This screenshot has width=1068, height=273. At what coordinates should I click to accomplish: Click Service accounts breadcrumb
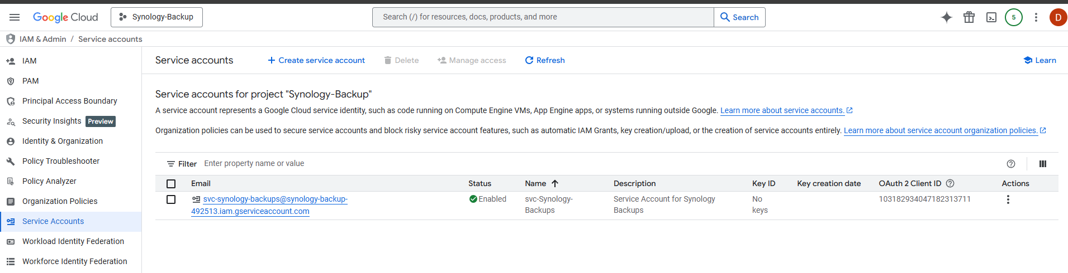point(110,39)
